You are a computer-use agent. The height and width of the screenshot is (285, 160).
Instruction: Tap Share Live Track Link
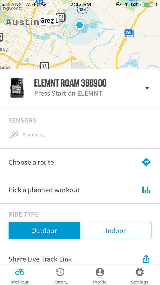tap(80, 259)
